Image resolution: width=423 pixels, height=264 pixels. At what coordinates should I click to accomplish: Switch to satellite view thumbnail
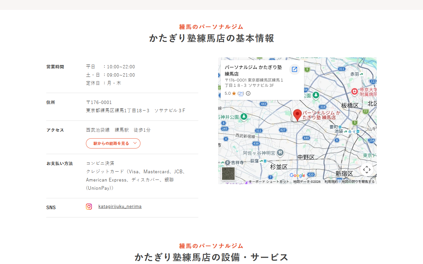tap(228, 174)
